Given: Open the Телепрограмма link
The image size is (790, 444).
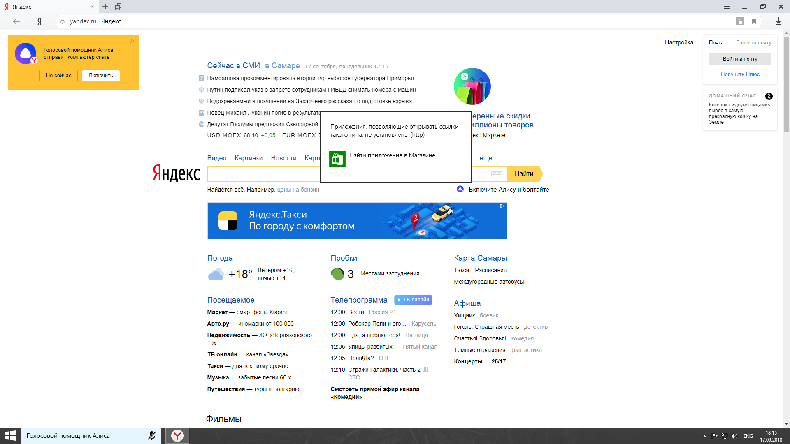Looking at the screenshot, I should [359, 300].
